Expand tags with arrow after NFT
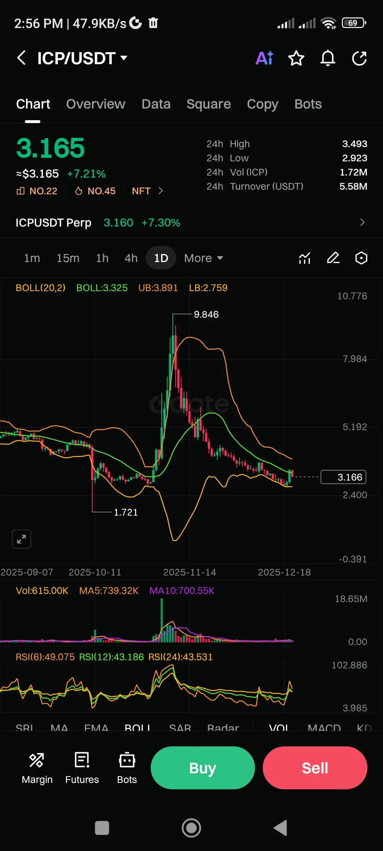383x851 pixels. coord(161,191)
